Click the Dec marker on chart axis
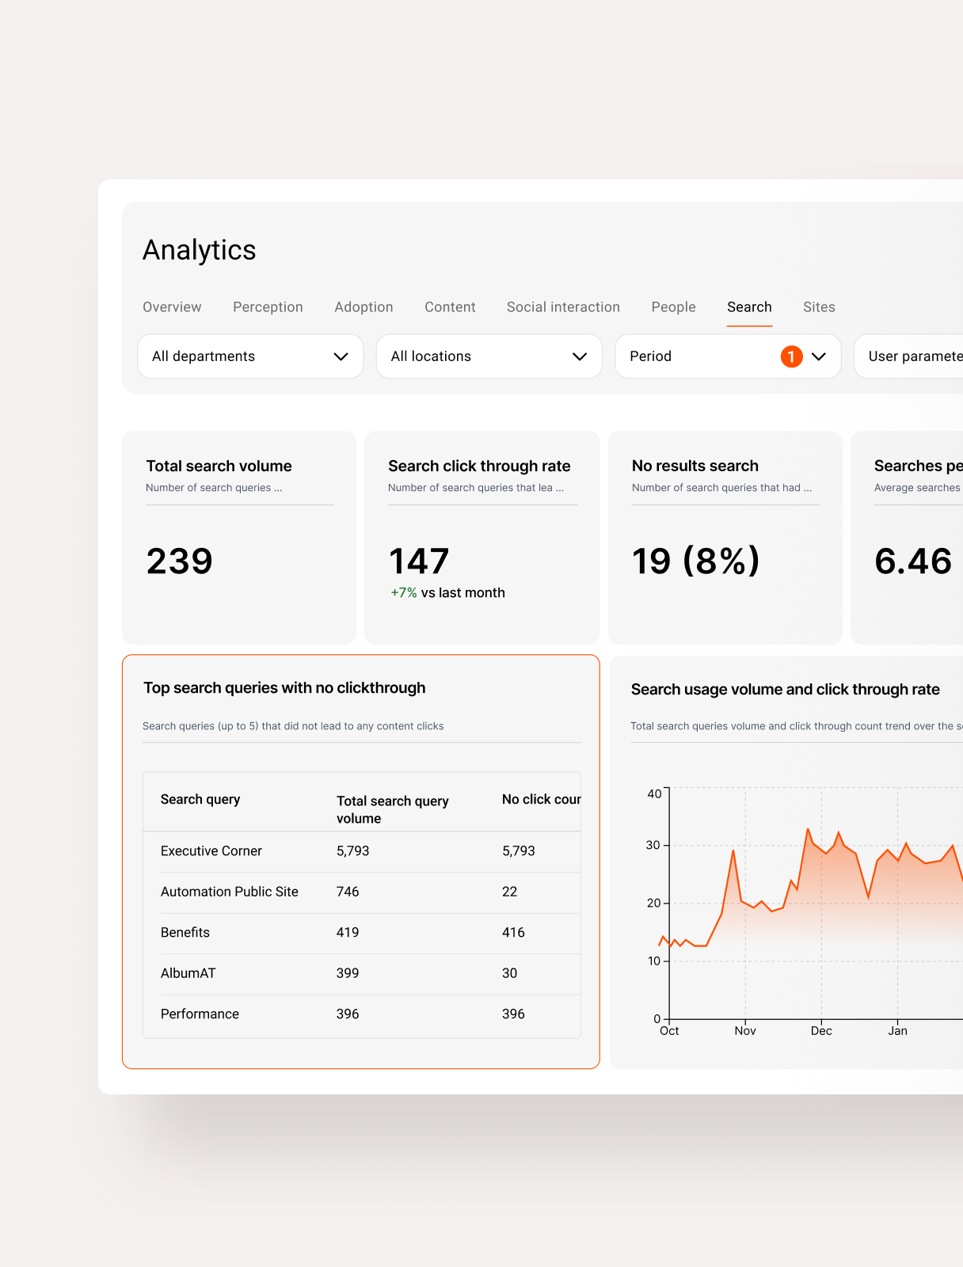Viewport: 963px width, 1267px height. (x=821, y=1031)
